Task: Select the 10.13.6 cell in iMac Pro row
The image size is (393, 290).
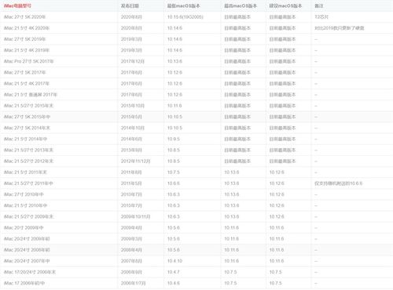Action: (x=174, y=61)
